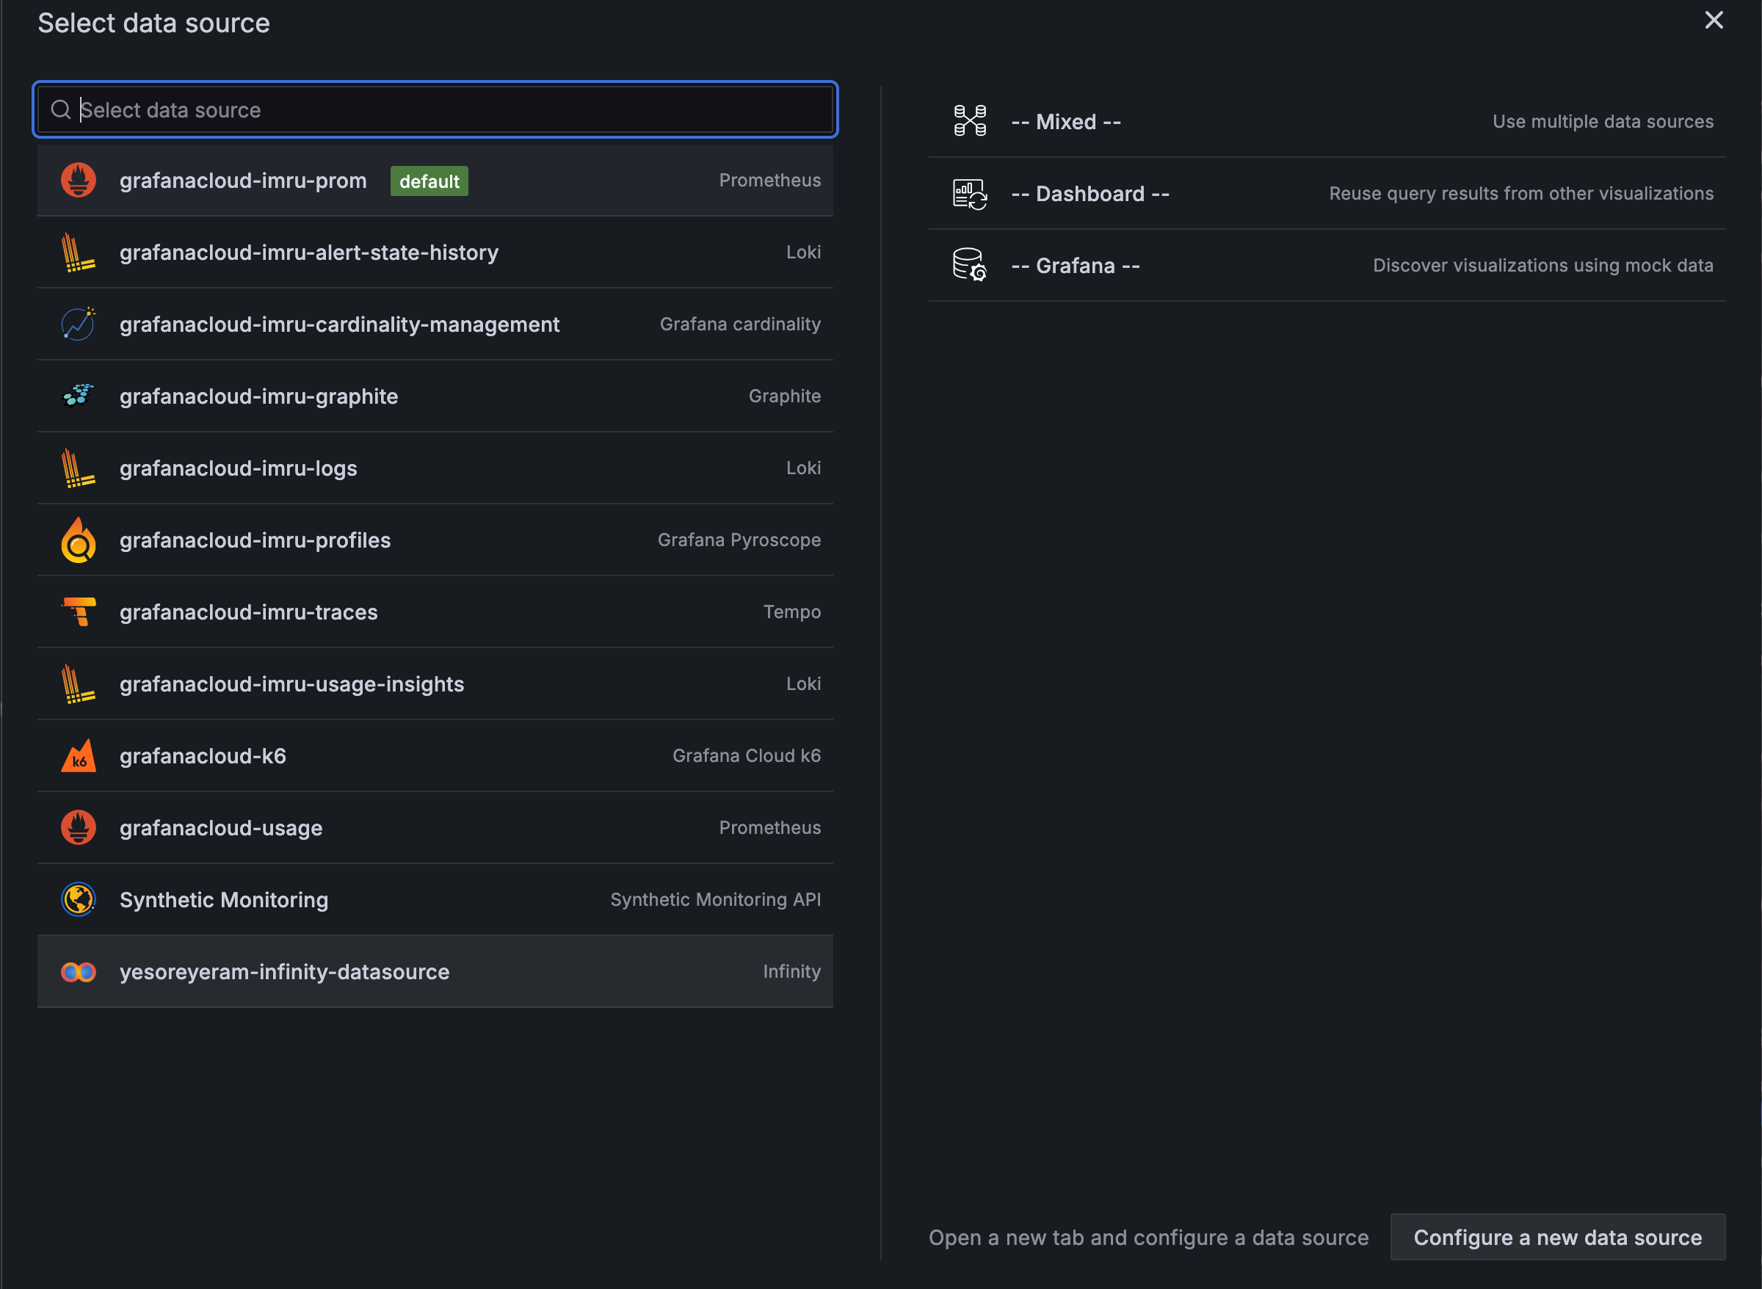Click the Mixed data sources icon
Screen dimensions: 1762x1289
tap(970, 121)
